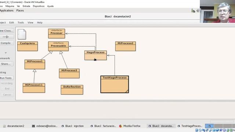The image size is (235, 132).
Task: Click the Firefox icon in taskbar
Action: (120, 126)
